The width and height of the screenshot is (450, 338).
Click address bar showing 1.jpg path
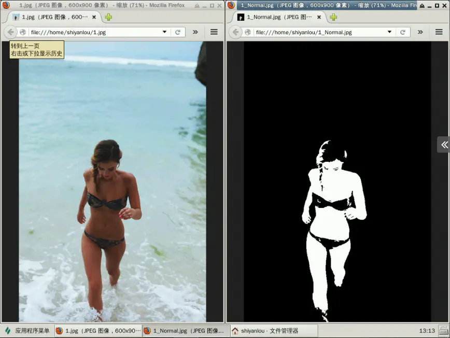pyautogui.click(x=95, y=32)
